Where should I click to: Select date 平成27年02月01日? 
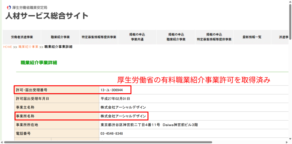pyautogui.click(x=115, y=99)
